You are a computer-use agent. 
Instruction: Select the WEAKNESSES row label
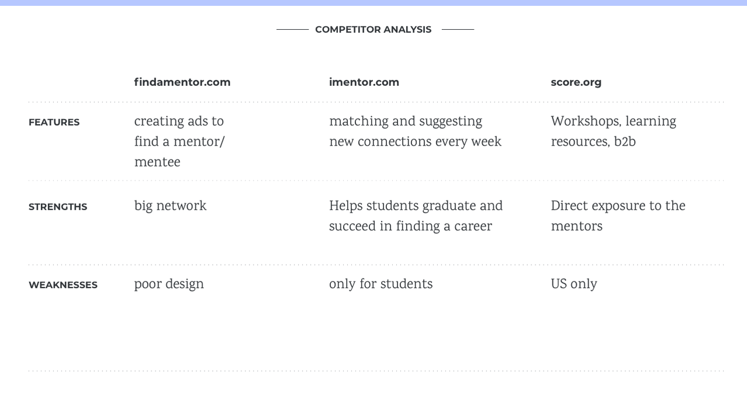click(63, 285)
